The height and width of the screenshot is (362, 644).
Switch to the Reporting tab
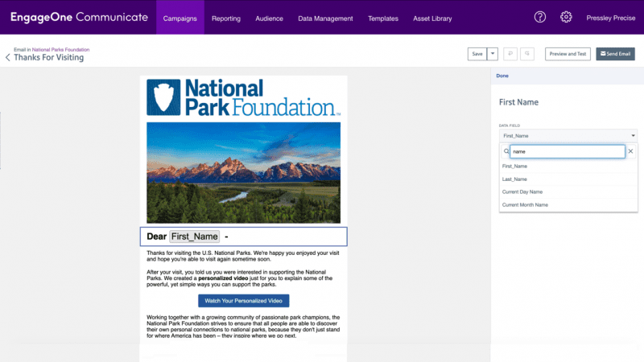226,19
